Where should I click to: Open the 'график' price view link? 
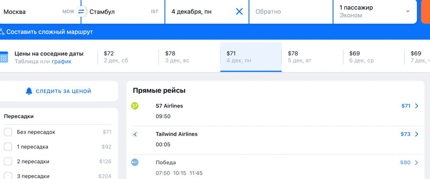click(x=61, y=61)
